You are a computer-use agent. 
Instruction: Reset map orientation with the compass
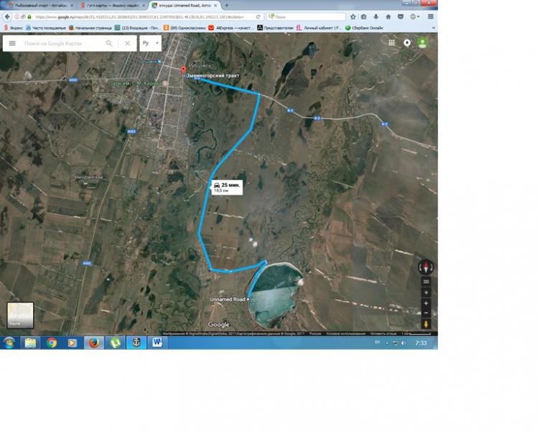[x=426, y=267]
